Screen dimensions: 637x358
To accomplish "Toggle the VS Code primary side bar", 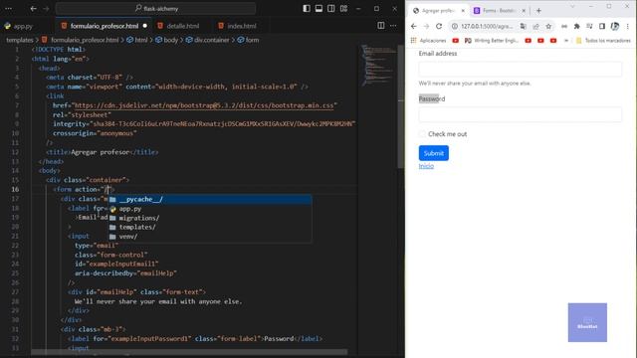I will pos(307,9).
